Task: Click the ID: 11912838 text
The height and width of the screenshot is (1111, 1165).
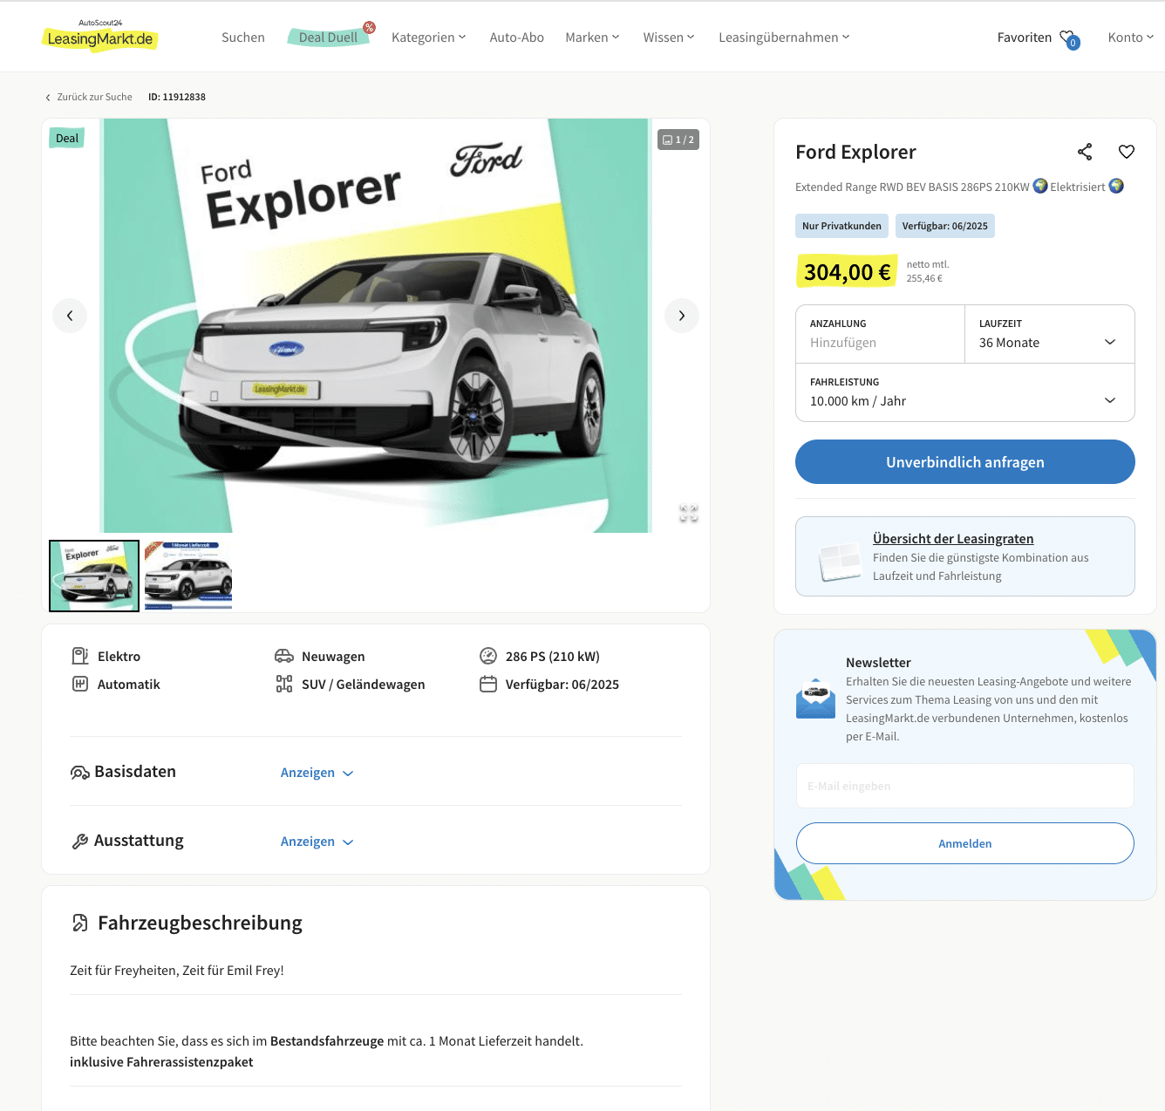Action: (x=177, y=97)
